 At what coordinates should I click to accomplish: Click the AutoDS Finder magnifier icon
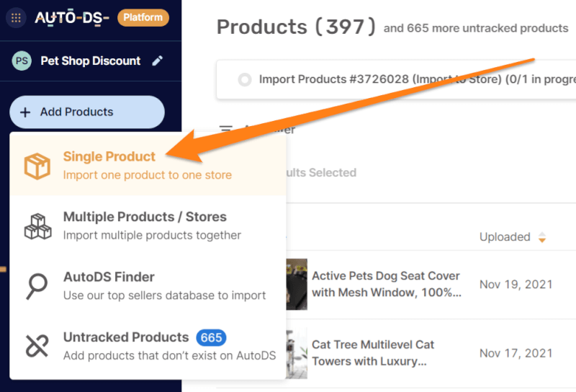click(x=37, y=286)
